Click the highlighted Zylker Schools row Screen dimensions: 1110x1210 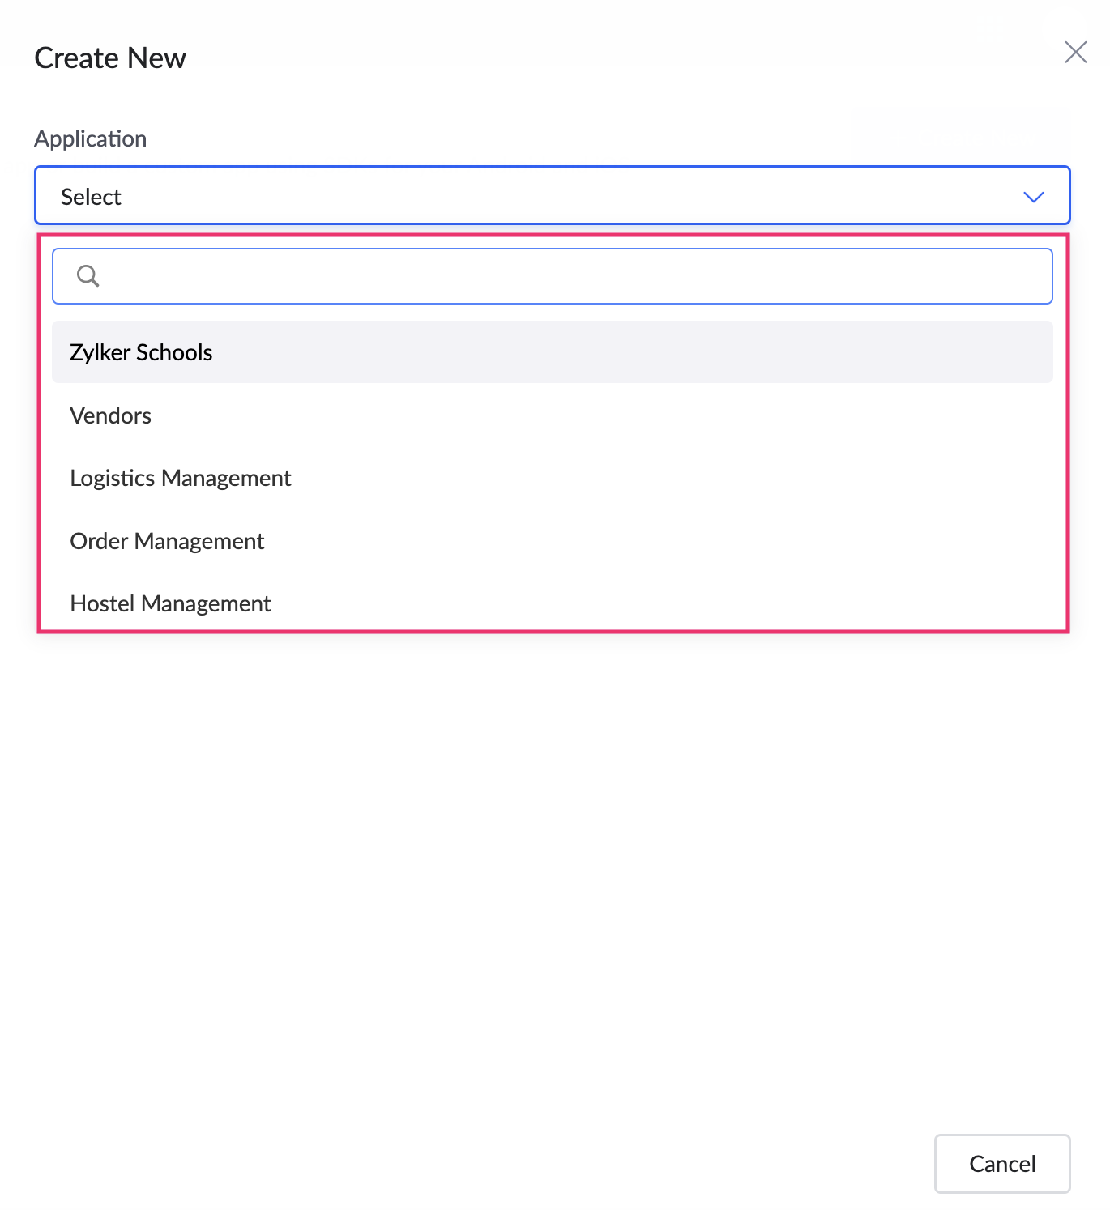(x=551, y=353)
